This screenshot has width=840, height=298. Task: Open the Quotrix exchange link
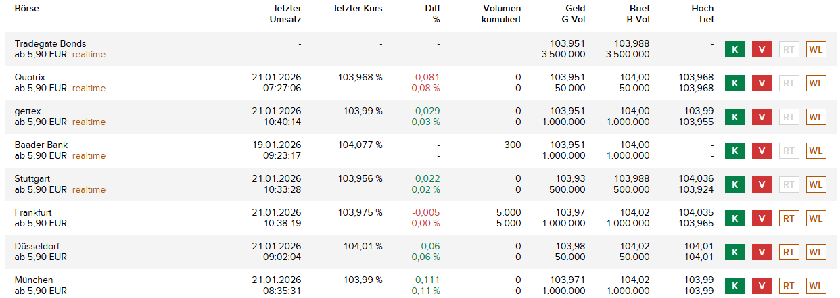30,78
